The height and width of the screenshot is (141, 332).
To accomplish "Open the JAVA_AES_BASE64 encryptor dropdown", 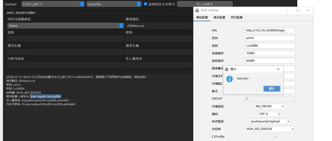I will [270, 129].
